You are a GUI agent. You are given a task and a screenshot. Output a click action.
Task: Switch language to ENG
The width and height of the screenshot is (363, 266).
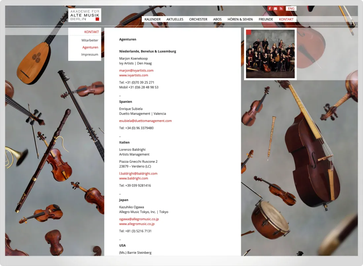[291, 9]
